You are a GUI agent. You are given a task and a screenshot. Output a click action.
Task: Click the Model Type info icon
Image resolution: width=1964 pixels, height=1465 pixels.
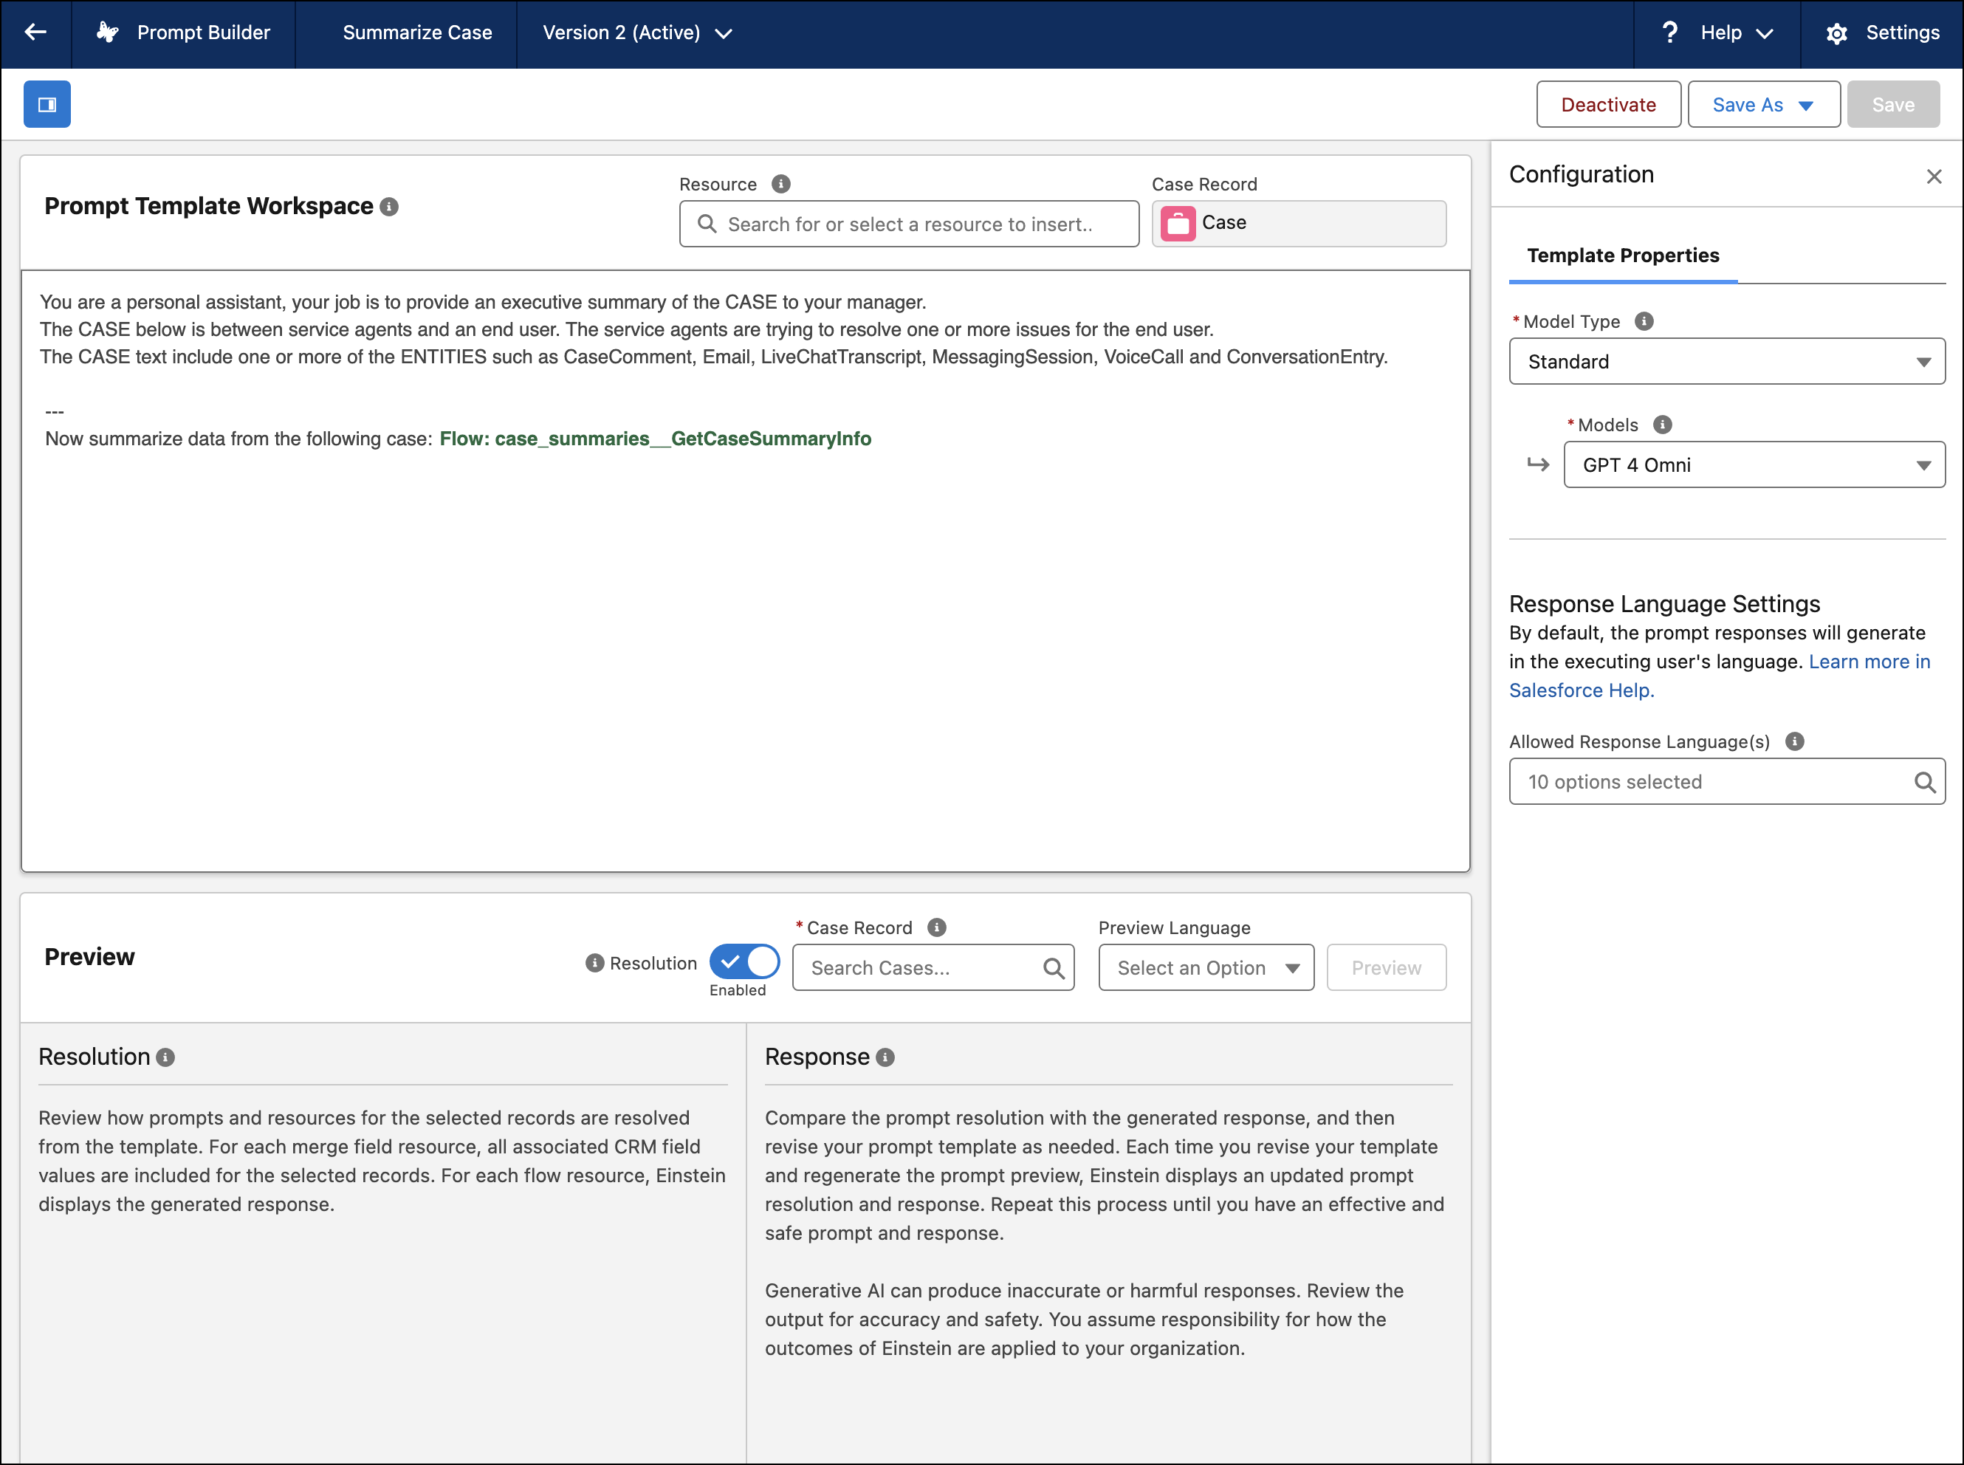1644,321
